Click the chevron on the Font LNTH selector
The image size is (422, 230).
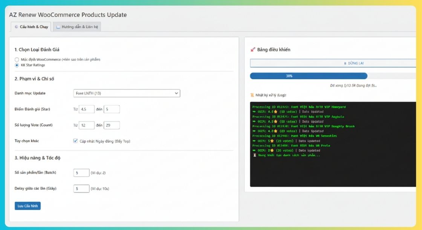coord(176,93)
